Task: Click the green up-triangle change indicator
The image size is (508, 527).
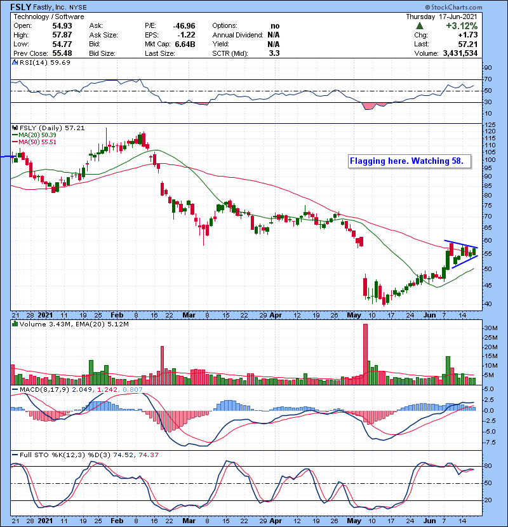Action: coord(419,25)
